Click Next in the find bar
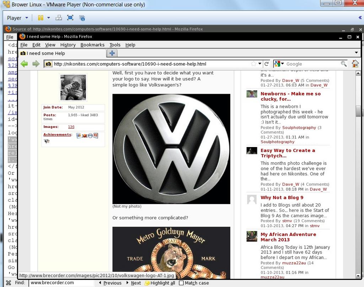Image resolution: width=364 pixels, height=287 pixels. click(x=133, y=283)
